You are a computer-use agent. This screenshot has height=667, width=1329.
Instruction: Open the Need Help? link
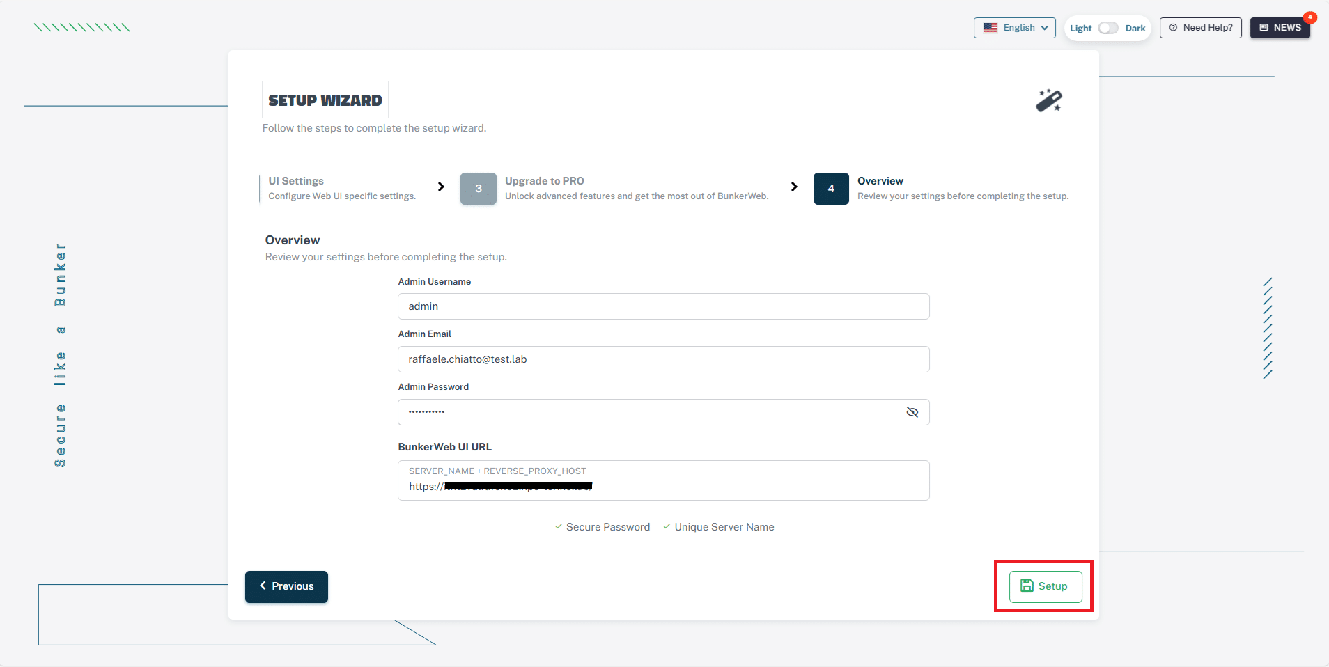click(x=1200, y=28)
